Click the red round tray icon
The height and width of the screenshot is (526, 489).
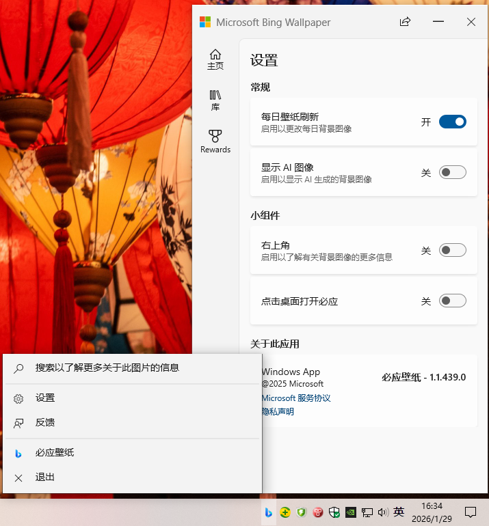click(318, 512)
